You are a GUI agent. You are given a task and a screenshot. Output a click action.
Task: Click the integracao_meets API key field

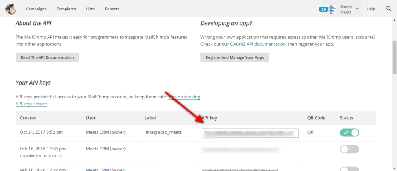tap(250, 133)
